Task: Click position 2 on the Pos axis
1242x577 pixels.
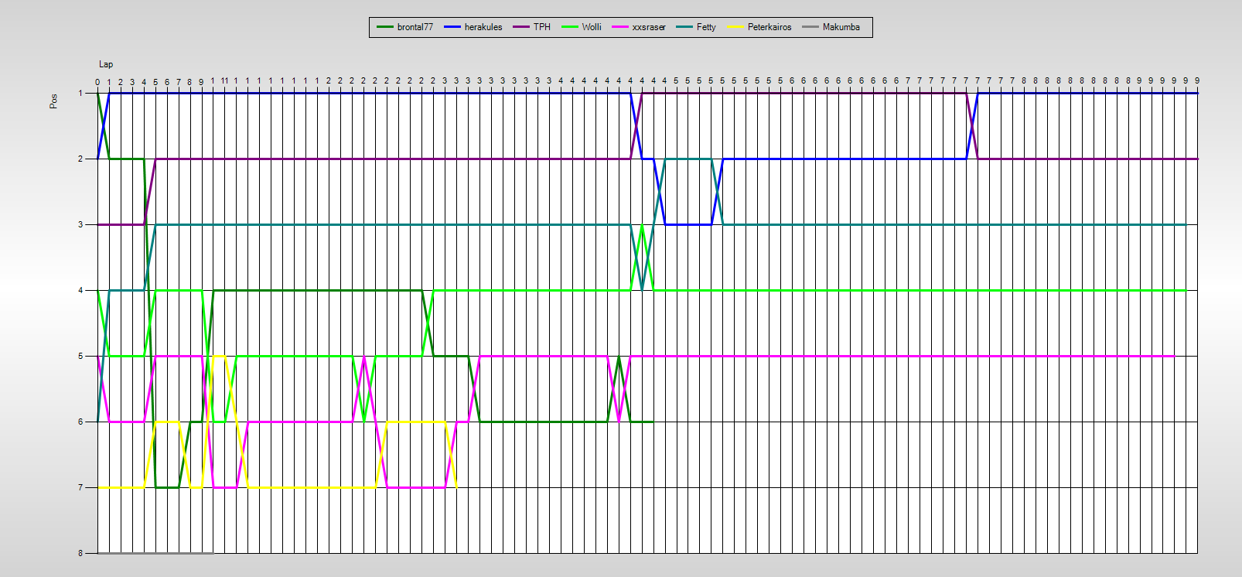Action: click(x=80, y=159)
